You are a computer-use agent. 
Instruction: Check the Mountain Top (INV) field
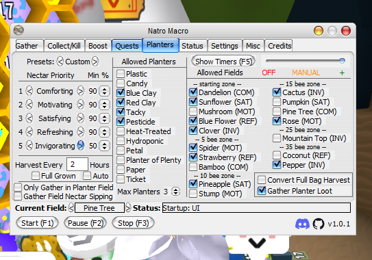click(x=277, y=138)
